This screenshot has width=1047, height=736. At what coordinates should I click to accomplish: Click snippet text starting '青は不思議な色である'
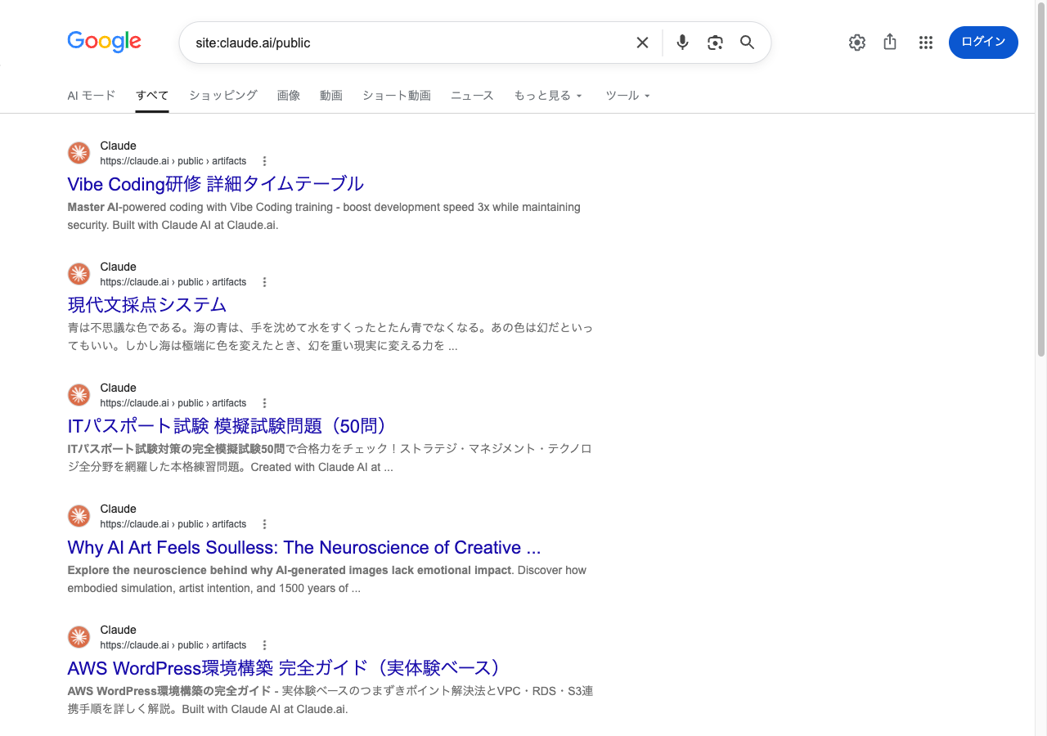(x=330, y=336)
